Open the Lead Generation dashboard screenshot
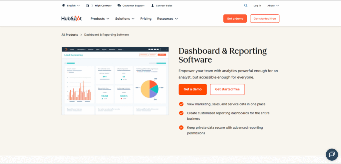Image resolution: width=341 pixels, height=164 pixels. coord(115,81)
